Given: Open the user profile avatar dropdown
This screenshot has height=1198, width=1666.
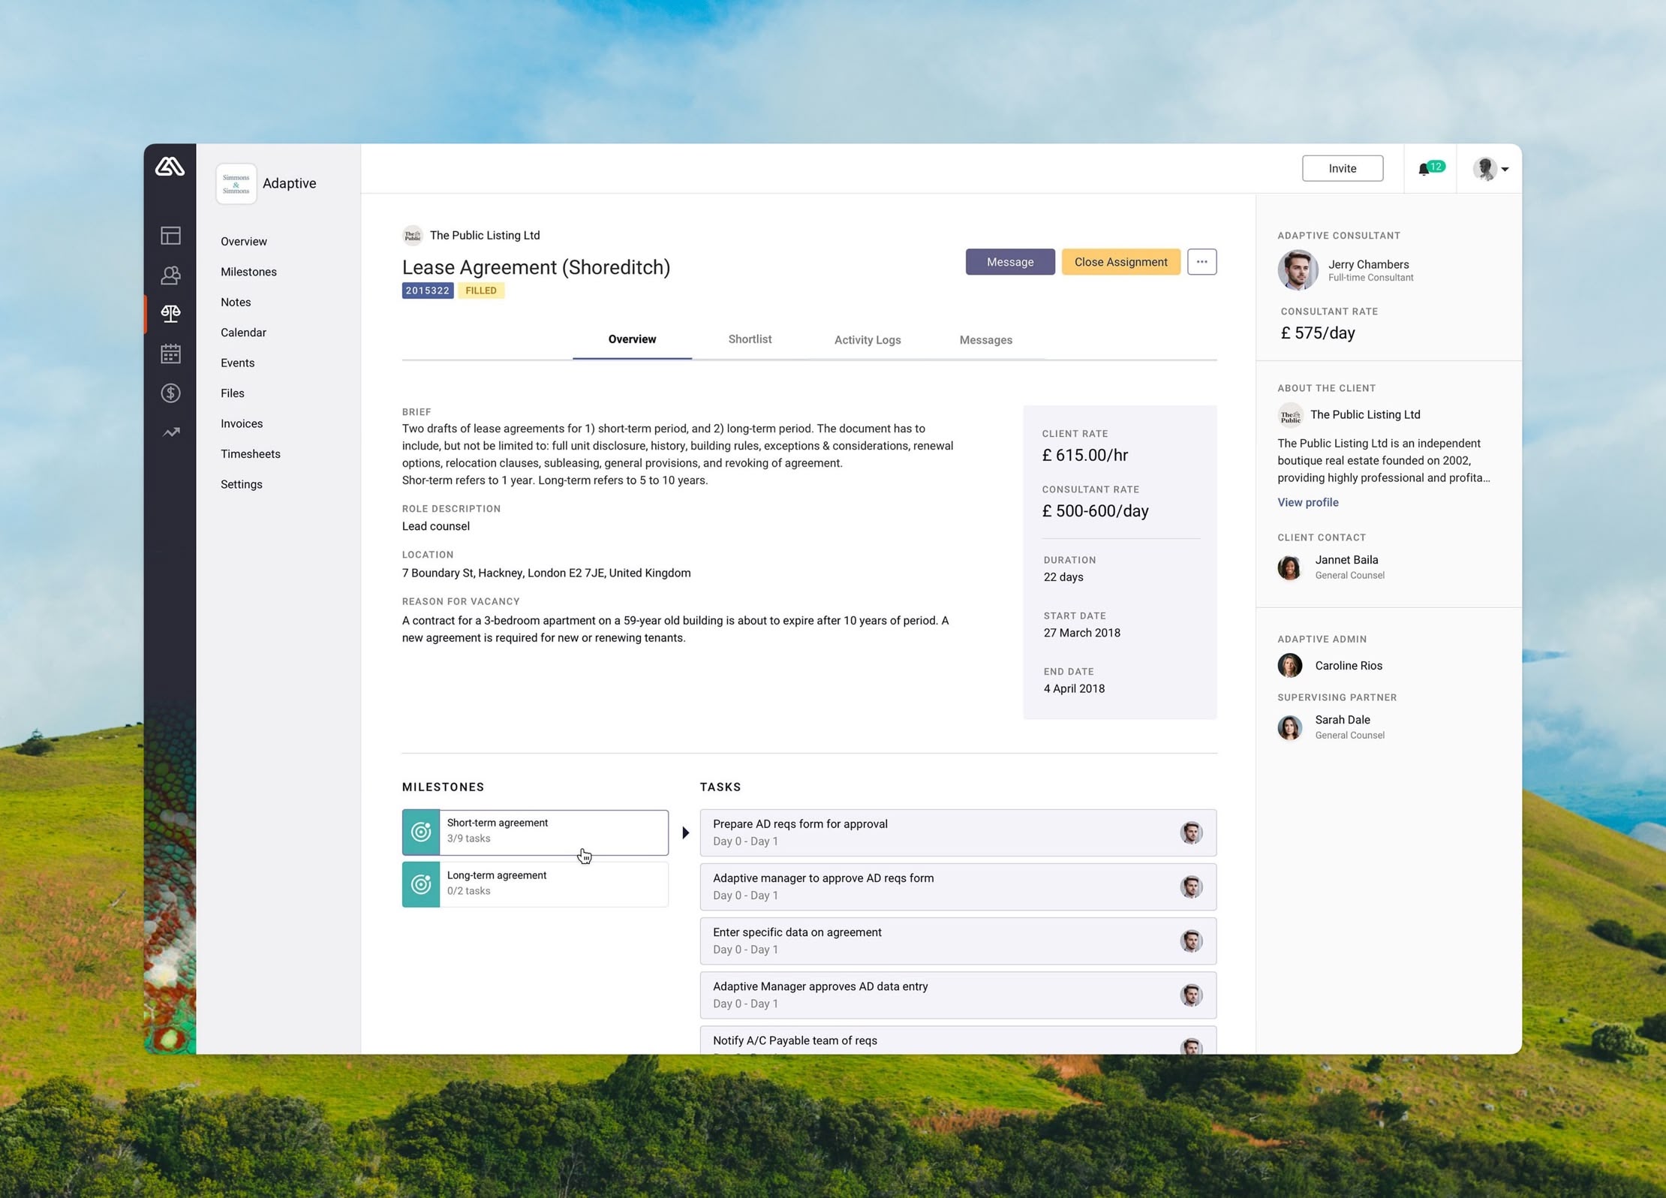Looking at the screenshot, I should pos(1490,169).
